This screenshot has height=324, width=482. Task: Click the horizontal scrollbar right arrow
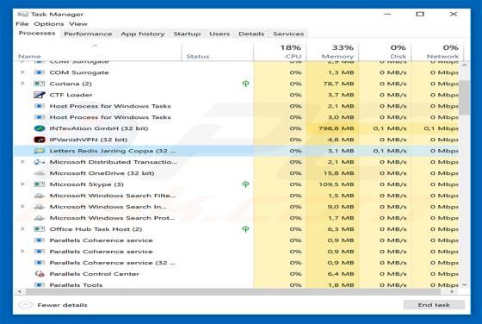tap(452, 291)
